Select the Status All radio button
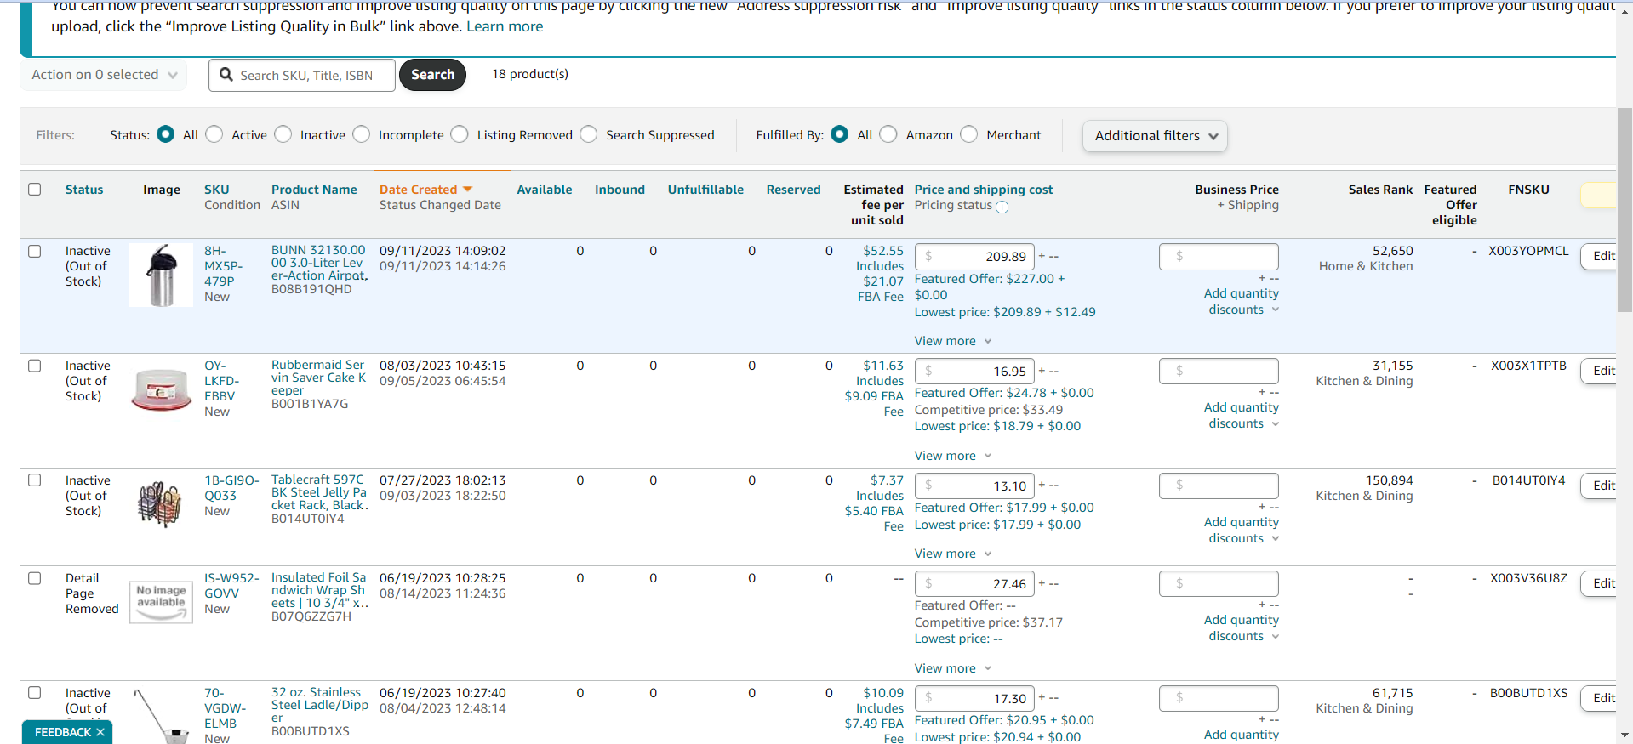The image size is (1633, 744). [x=166, y=134]
